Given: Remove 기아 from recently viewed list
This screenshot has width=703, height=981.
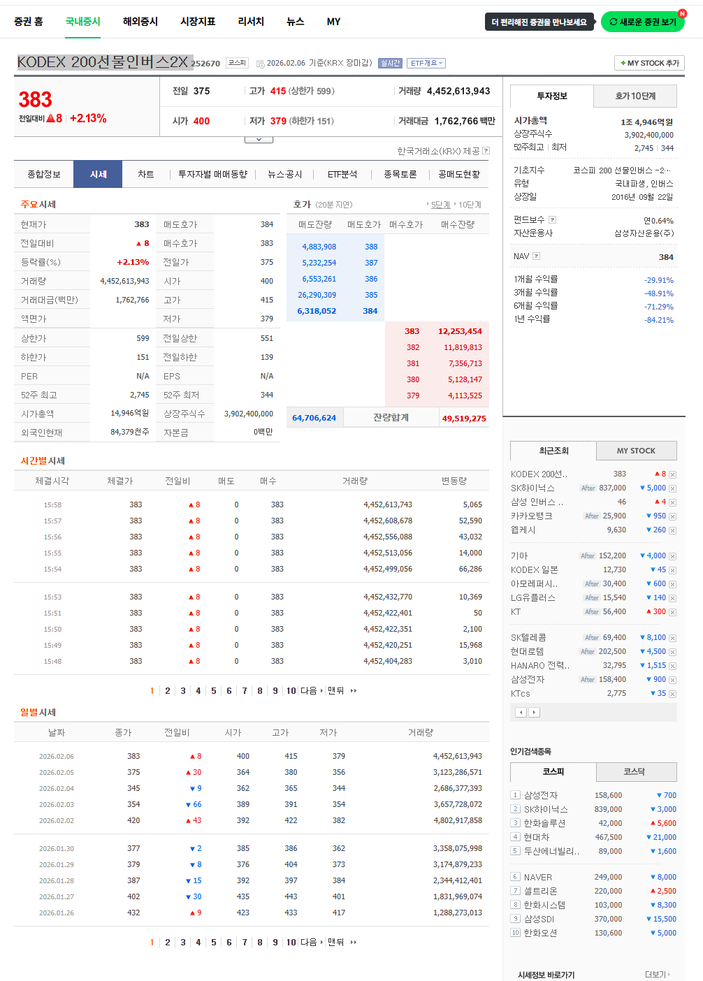Looking at the screenshot, I should click(672, 556).
